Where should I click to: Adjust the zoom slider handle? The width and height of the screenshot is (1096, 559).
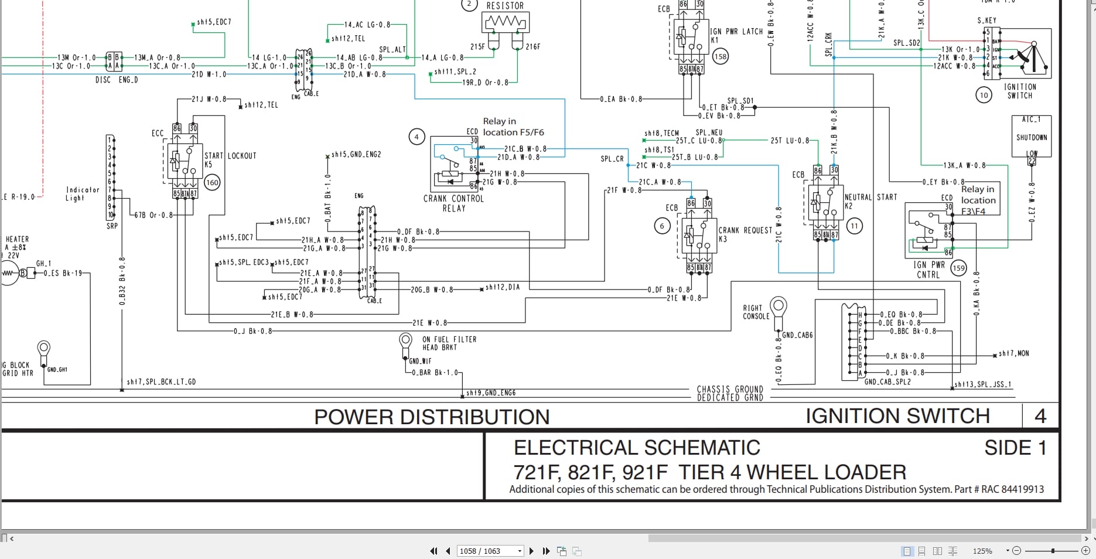click(1053, 551)
